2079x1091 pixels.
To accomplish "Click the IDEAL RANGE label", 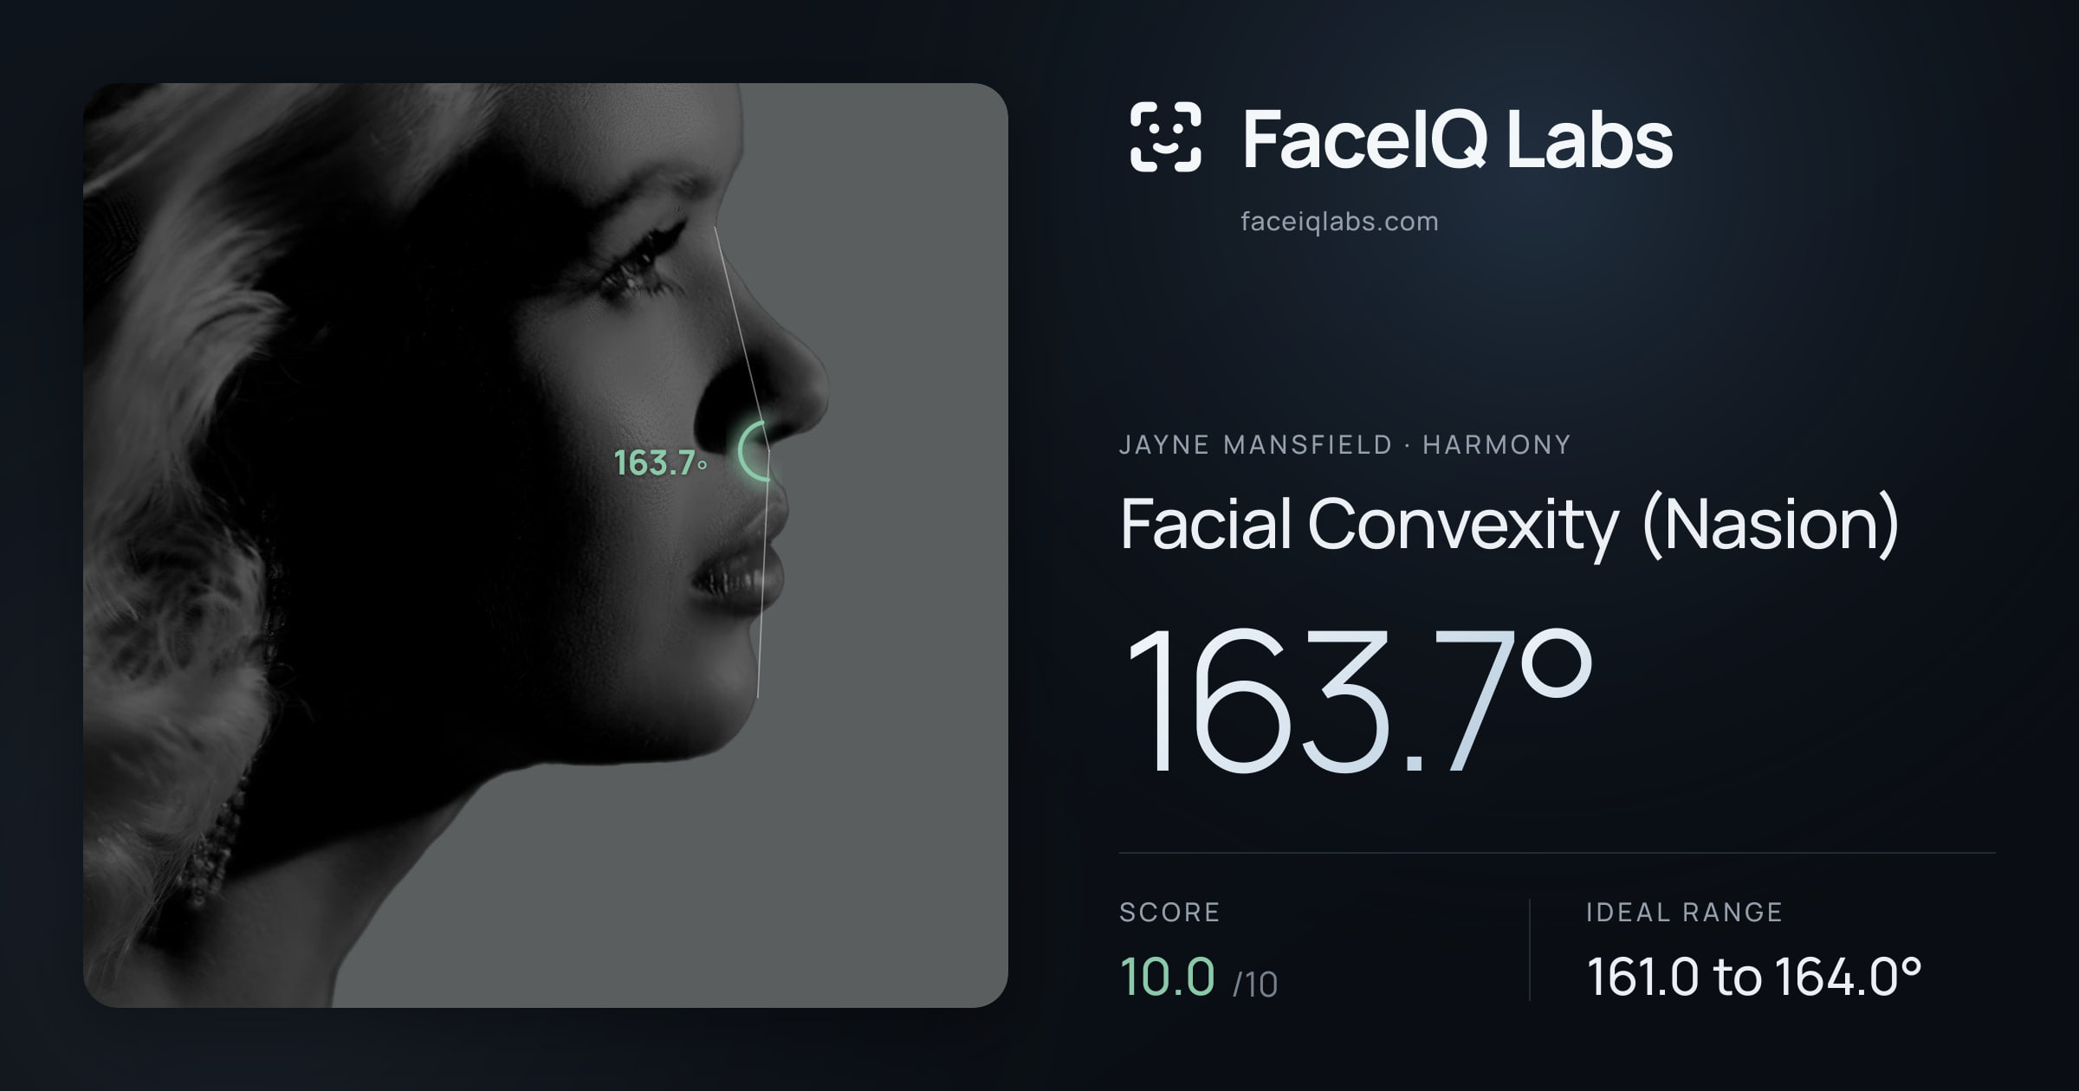I will [1684, 912].
